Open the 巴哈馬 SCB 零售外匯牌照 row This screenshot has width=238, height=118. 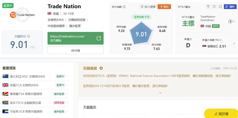click(35, 112)
